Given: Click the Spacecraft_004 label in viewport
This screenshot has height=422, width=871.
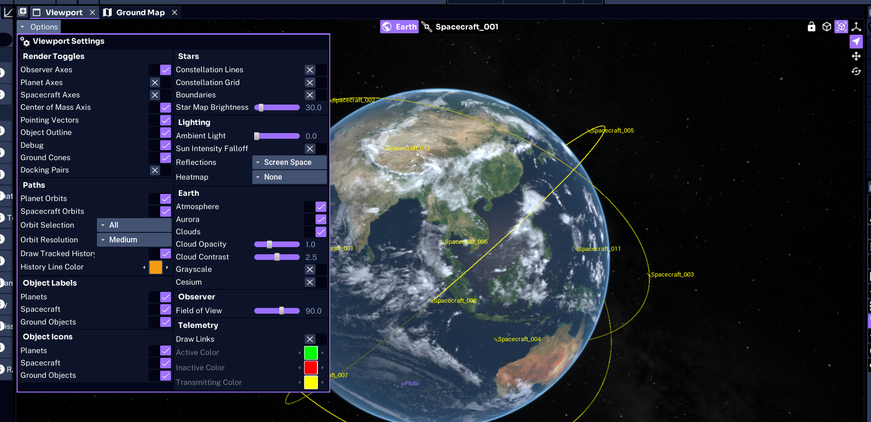Looking at the screenshot, I should click(519, 339).
